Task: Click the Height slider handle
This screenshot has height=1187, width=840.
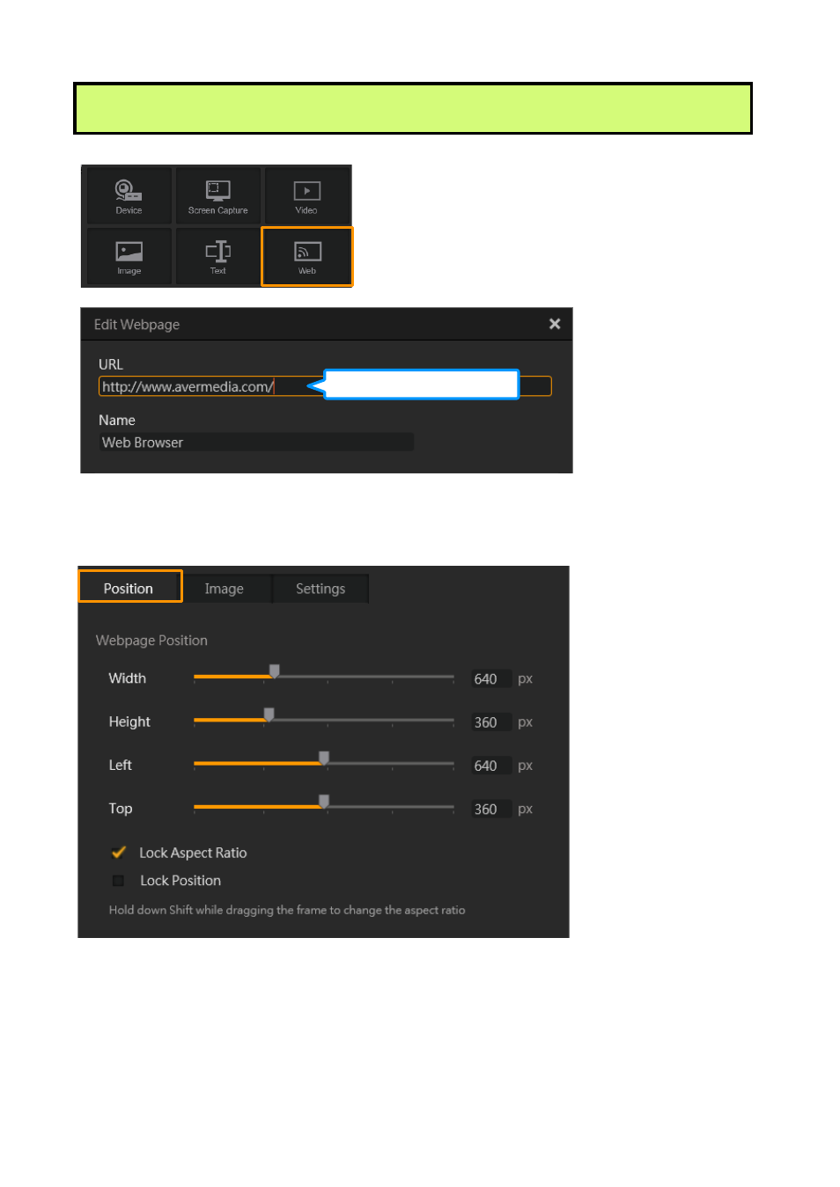Action: click(x=269, y=715)
